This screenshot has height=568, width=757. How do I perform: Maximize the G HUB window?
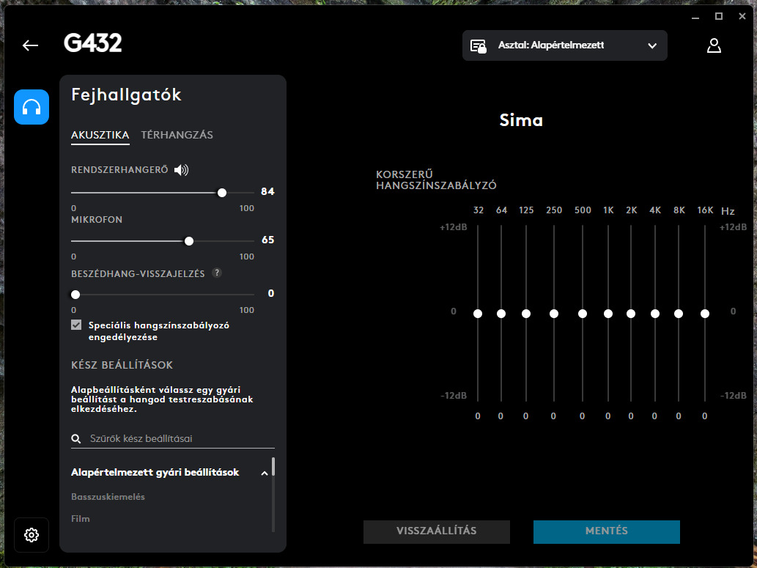point(719,16)
